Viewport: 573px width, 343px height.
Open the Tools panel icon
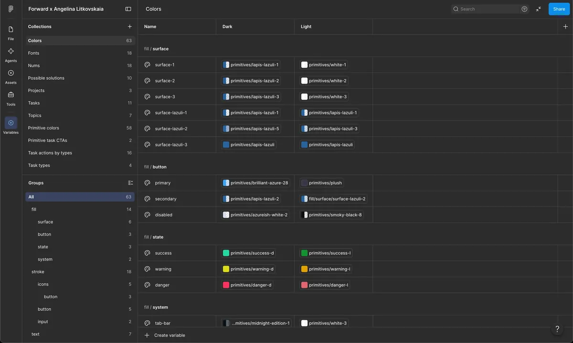[11, 95]
